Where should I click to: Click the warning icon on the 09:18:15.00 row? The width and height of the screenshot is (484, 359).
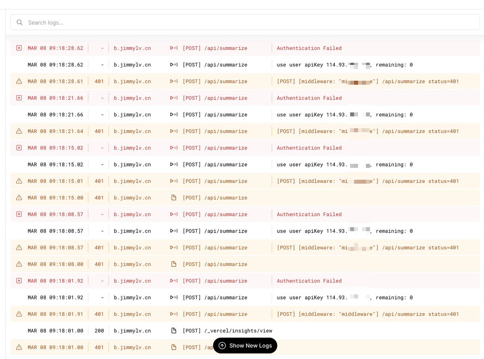pyautogui.click(x=19, y=198)
